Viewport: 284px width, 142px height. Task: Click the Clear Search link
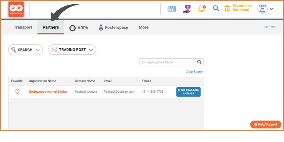(195, 72)
